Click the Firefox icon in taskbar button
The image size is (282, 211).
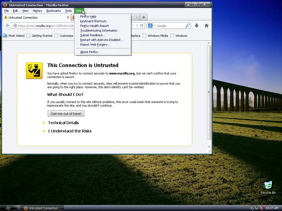[25, 208]
